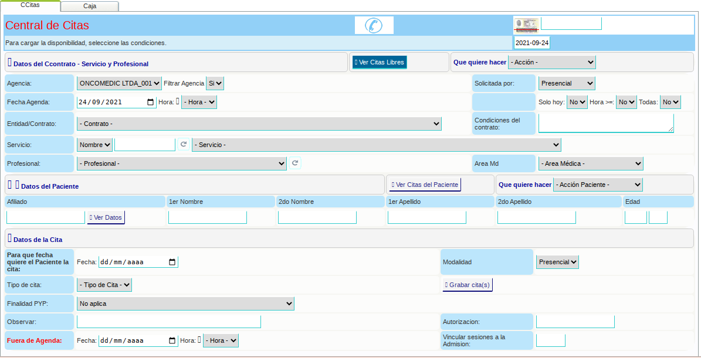
Task: Open the Entidad/Contrato dropdown
Action: click(259, 124)
